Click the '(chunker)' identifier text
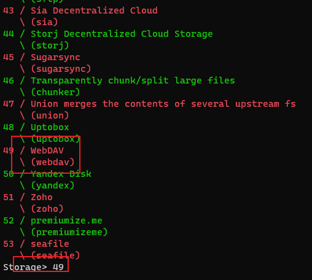The height and width of the screenshot is (280, 312). pos(55,92)
